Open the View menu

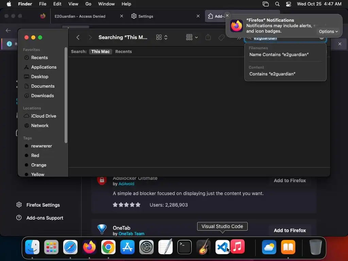tap(73, 4)
